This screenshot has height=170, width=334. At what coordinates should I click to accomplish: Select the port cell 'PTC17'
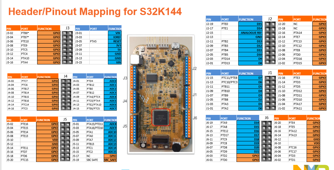click(297, 152)
